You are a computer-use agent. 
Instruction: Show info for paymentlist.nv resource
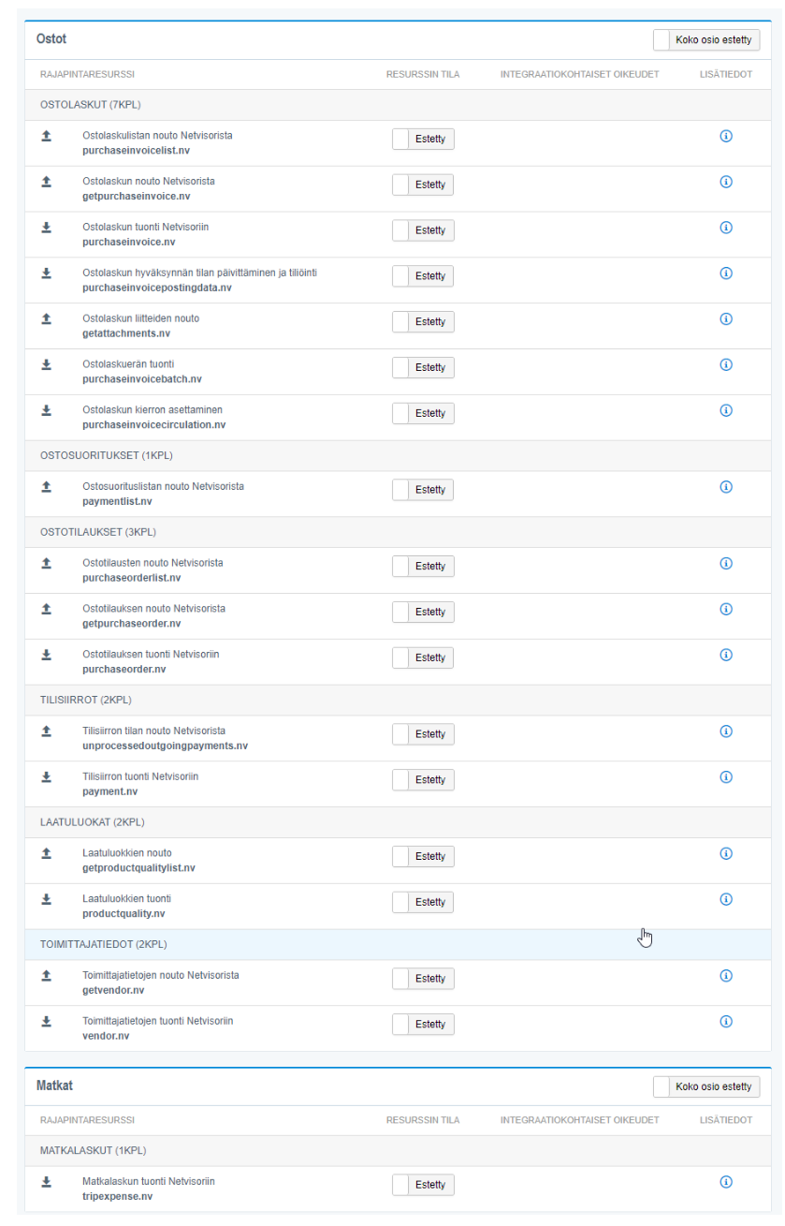click(x=725, y=487)
